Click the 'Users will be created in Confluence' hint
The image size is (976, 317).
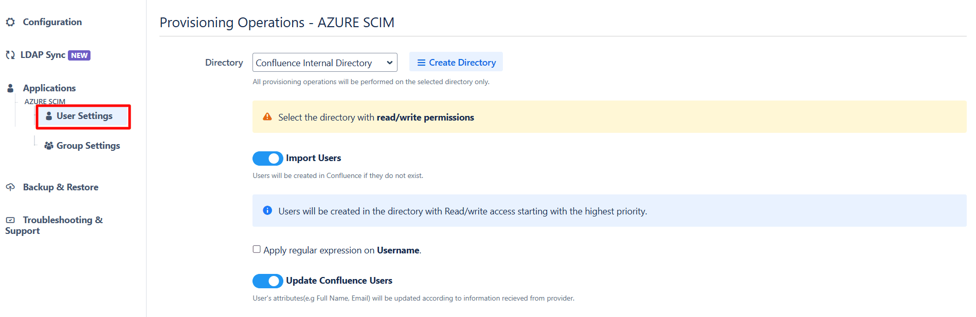[338, 175]
